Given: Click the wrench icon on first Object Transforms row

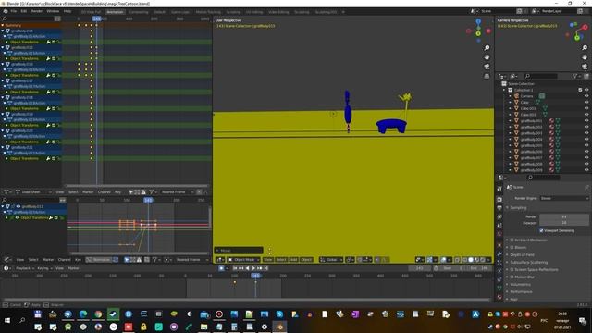Looking at the screenshot, I should 48,42.
